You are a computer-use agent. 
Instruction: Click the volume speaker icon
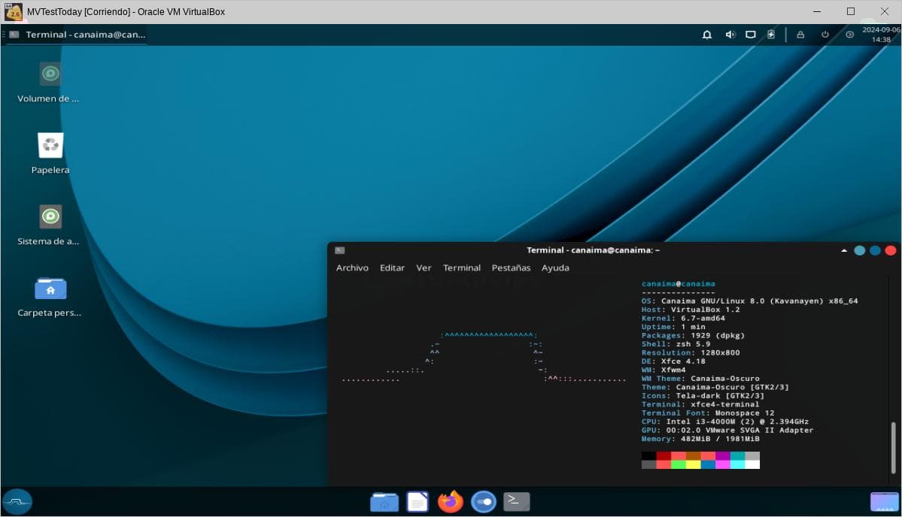click(x=730, y=35)
